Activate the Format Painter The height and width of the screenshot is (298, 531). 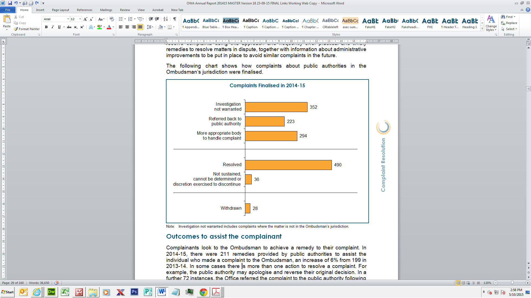tap(27, 29)
